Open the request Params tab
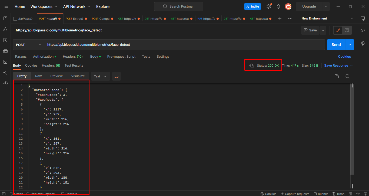Viewport: 369px width, 196px height. click(x=21, y=57)
